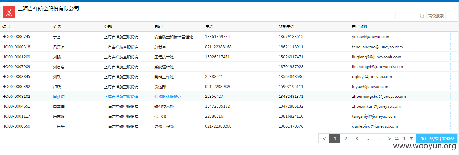Open row actions for 刘忠意

click(x=450, y=66)
